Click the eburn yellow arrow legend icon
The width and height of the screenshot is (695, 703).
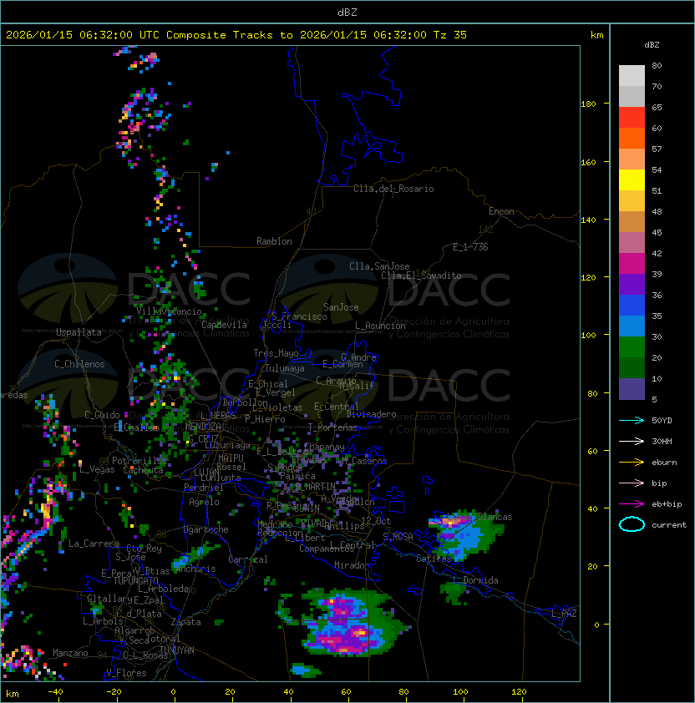[x=632, y=463]
